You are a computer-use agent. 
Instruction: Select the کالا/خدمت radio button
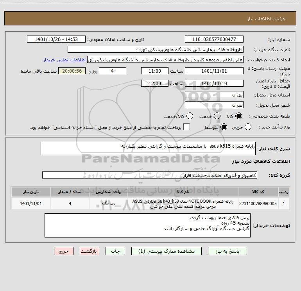tap(190, 116)
